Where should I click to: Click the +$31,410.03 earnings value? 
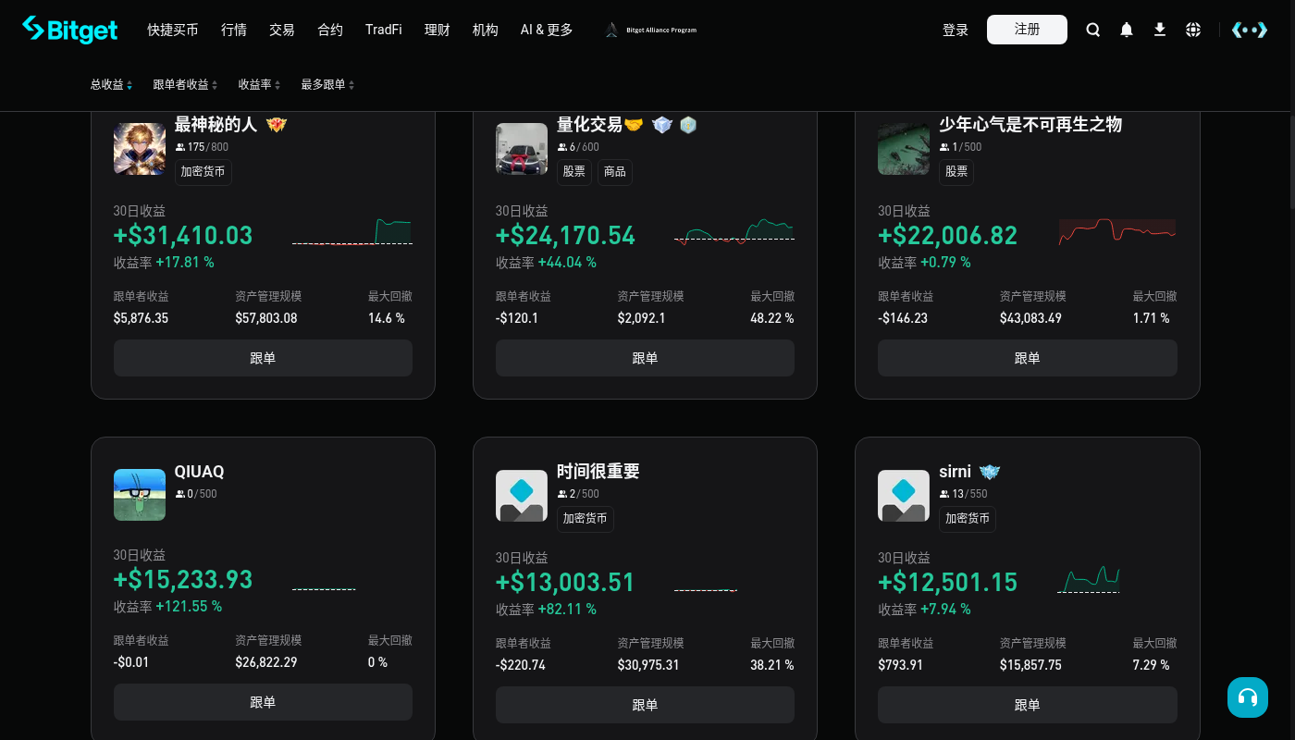click(183, 235)
